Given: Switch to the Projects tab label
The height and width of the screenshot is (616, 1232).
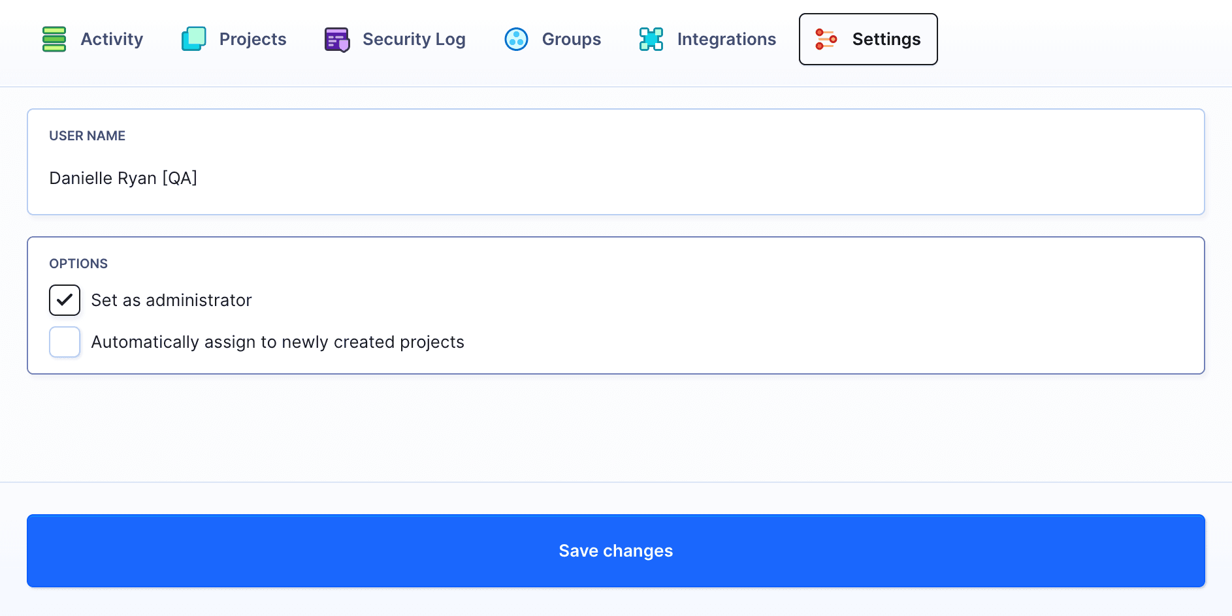Looking at the screenshot, I should (253, 39).
